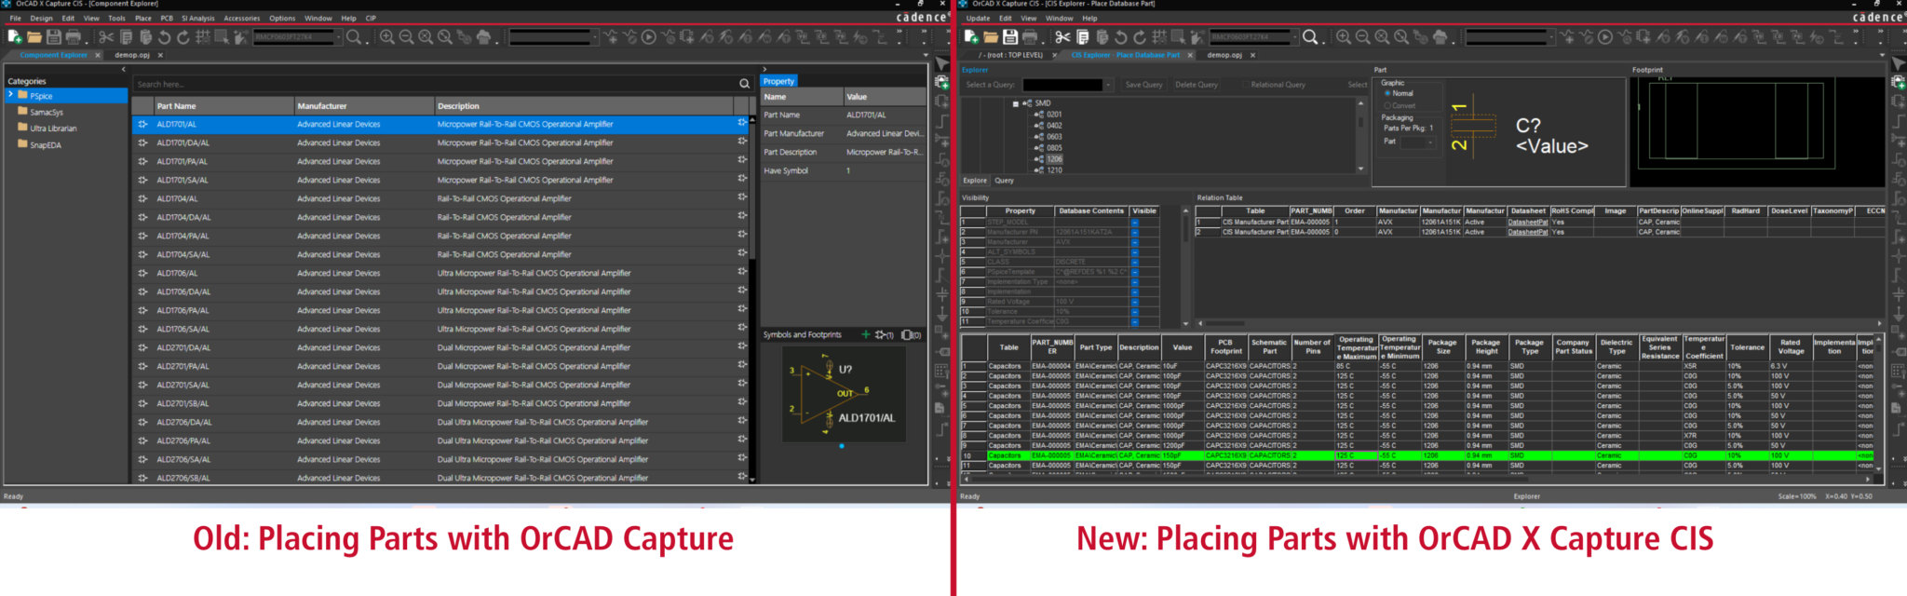The image size is (1907, 596).
Task: Click the green plus icon beside Symbols and Footprints
Action: [x=866, y=334]
